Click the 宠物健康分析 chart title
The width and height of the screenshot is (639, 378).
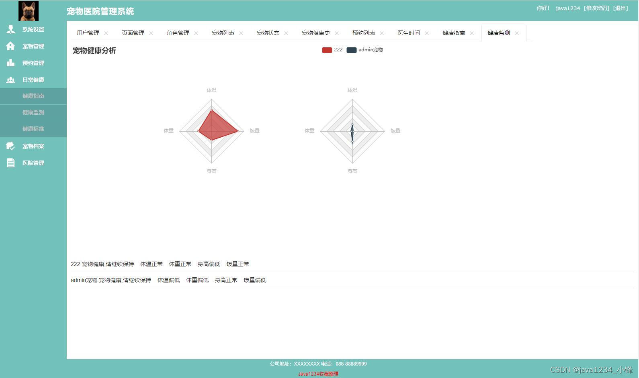(x=94, y=51)
